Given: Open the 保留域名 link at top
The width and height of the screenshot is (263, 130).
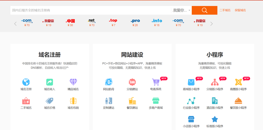Looking at the screenshot, I should 240,10.
